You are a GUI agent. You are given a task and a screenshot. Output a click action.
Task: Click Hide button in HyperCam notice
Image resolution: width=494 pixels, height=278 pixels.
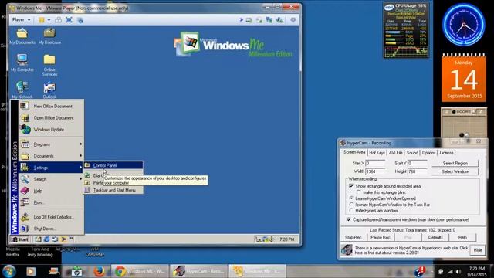coord(478,250)
